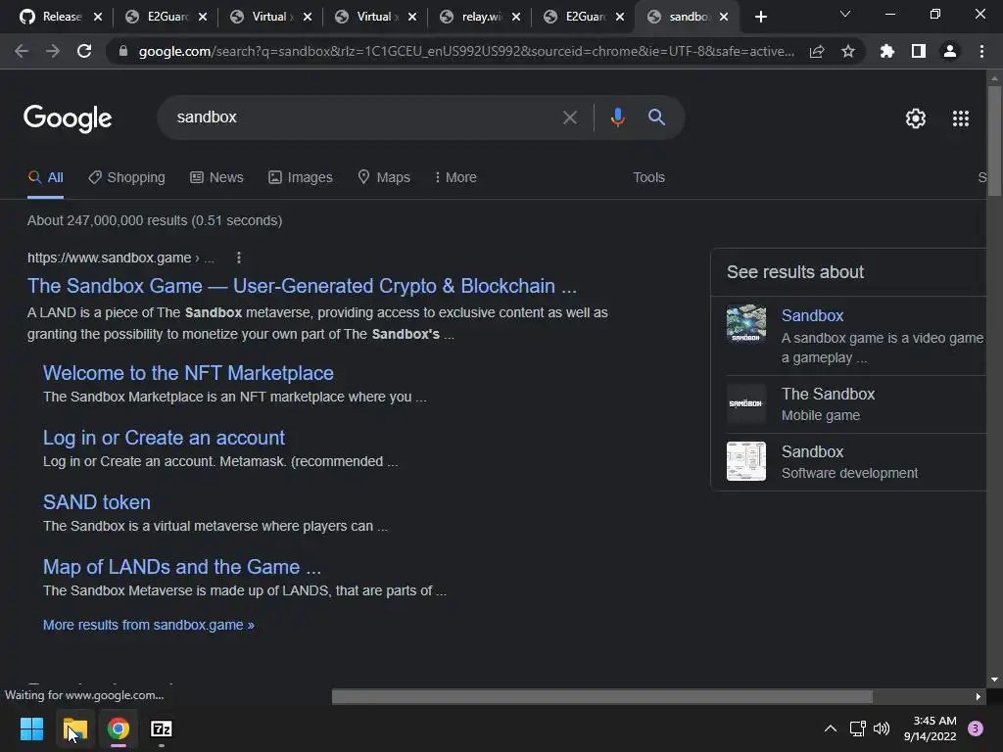This screenshot has width=1003, height=752.
Task: Click the horizontal scrollbar right arrow
Action: coord(979,696)
